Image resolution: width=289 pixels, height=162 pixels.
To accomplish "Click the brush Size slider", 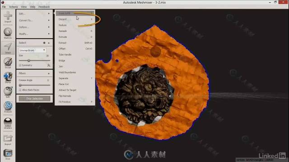I will (x=34, y=60).
